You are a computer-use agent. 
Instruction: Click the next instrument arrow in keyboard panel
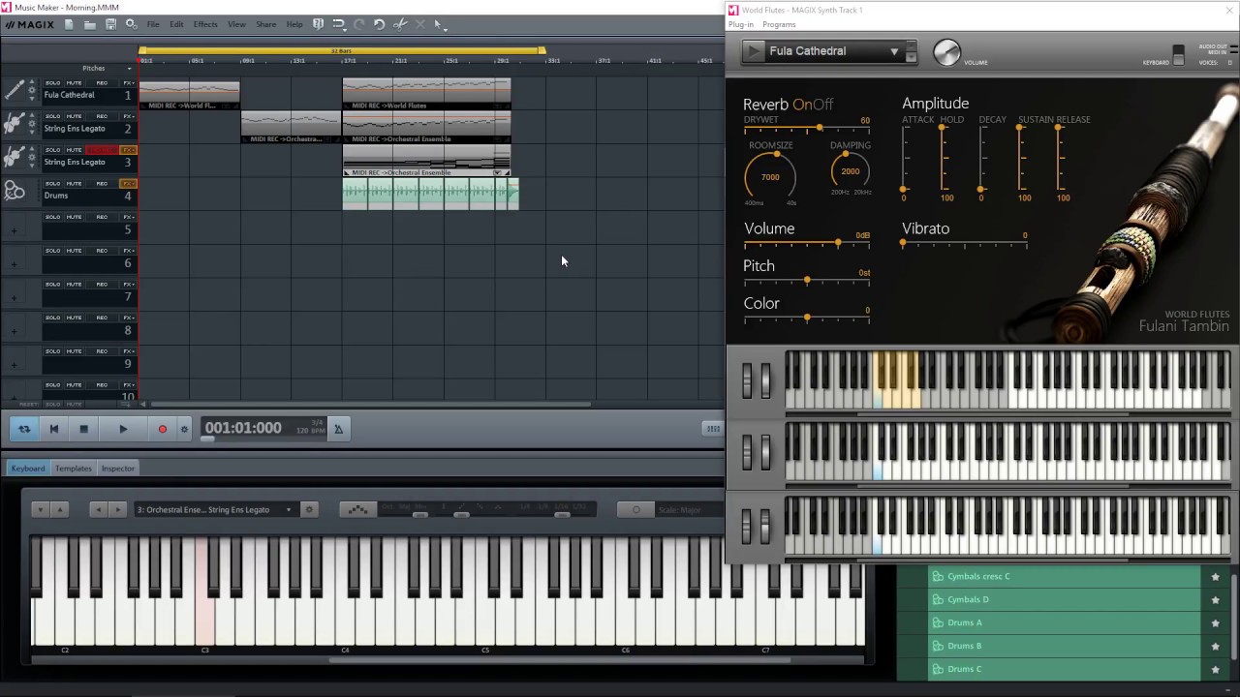click(117, 510)
